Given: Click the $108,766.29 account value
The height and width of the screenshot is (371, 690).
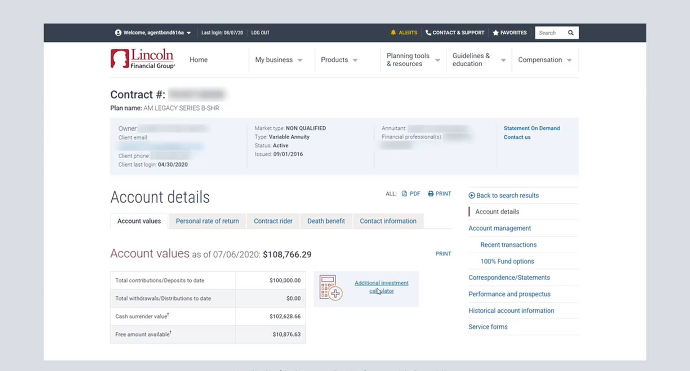Looking at the screenshot, I should pos(287,254).
